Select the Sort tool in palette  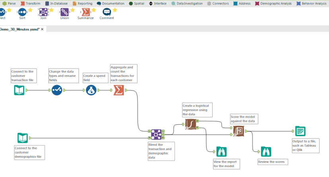coord(22,14)
